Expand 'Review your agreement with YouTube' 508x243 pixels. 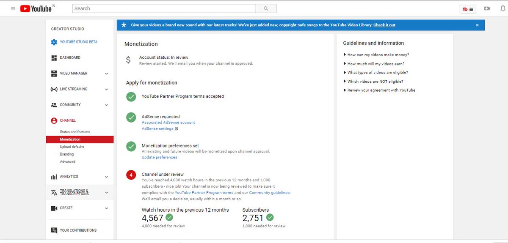[379, 90]
